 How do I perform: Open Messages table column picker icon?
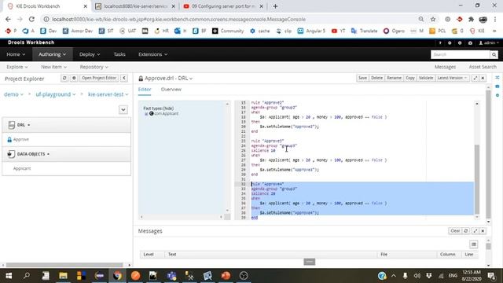tap(474, 244)
